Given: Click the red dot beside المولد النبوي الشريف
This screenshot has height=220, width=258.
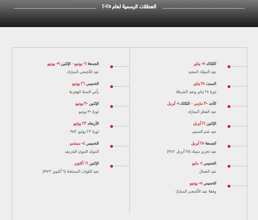Looking at the screenshot, I should [x=112, y=146].
